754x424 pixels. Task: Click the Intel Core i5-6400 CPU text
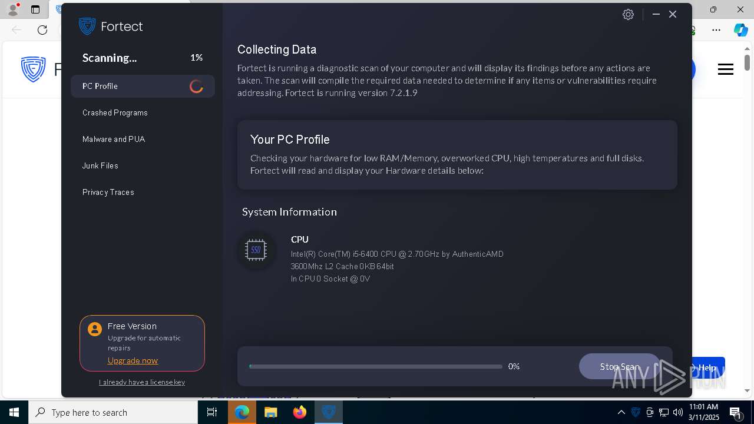397,254
